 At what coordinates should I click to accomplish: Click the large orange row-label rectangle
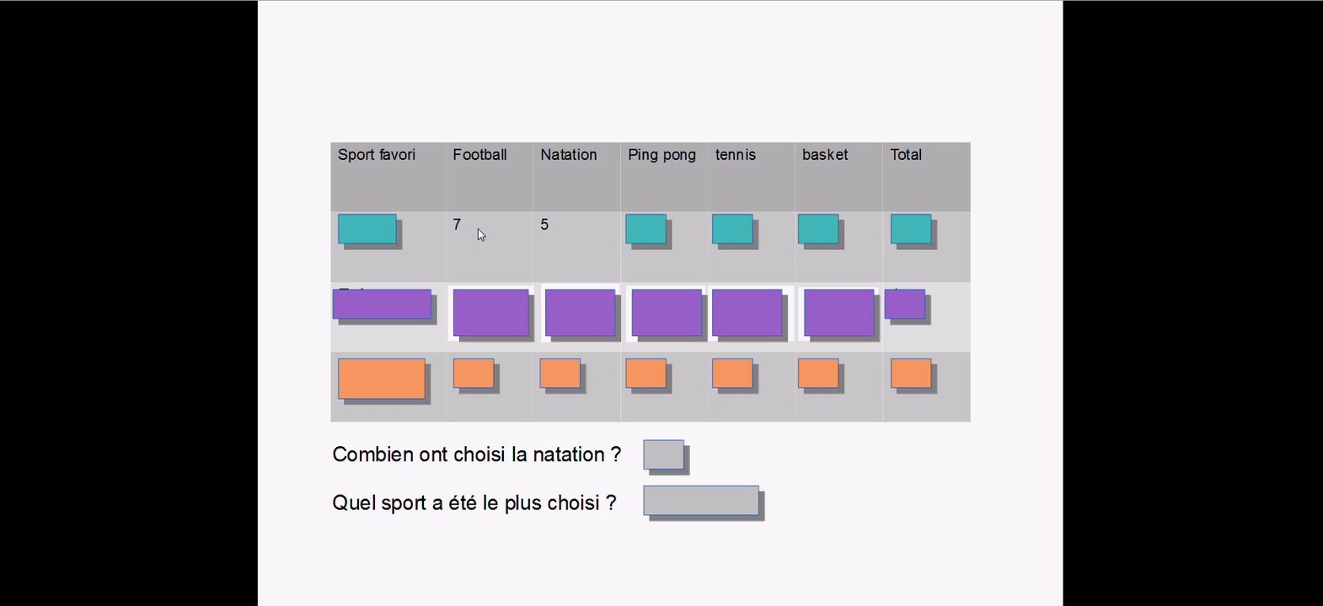(382, 379)
